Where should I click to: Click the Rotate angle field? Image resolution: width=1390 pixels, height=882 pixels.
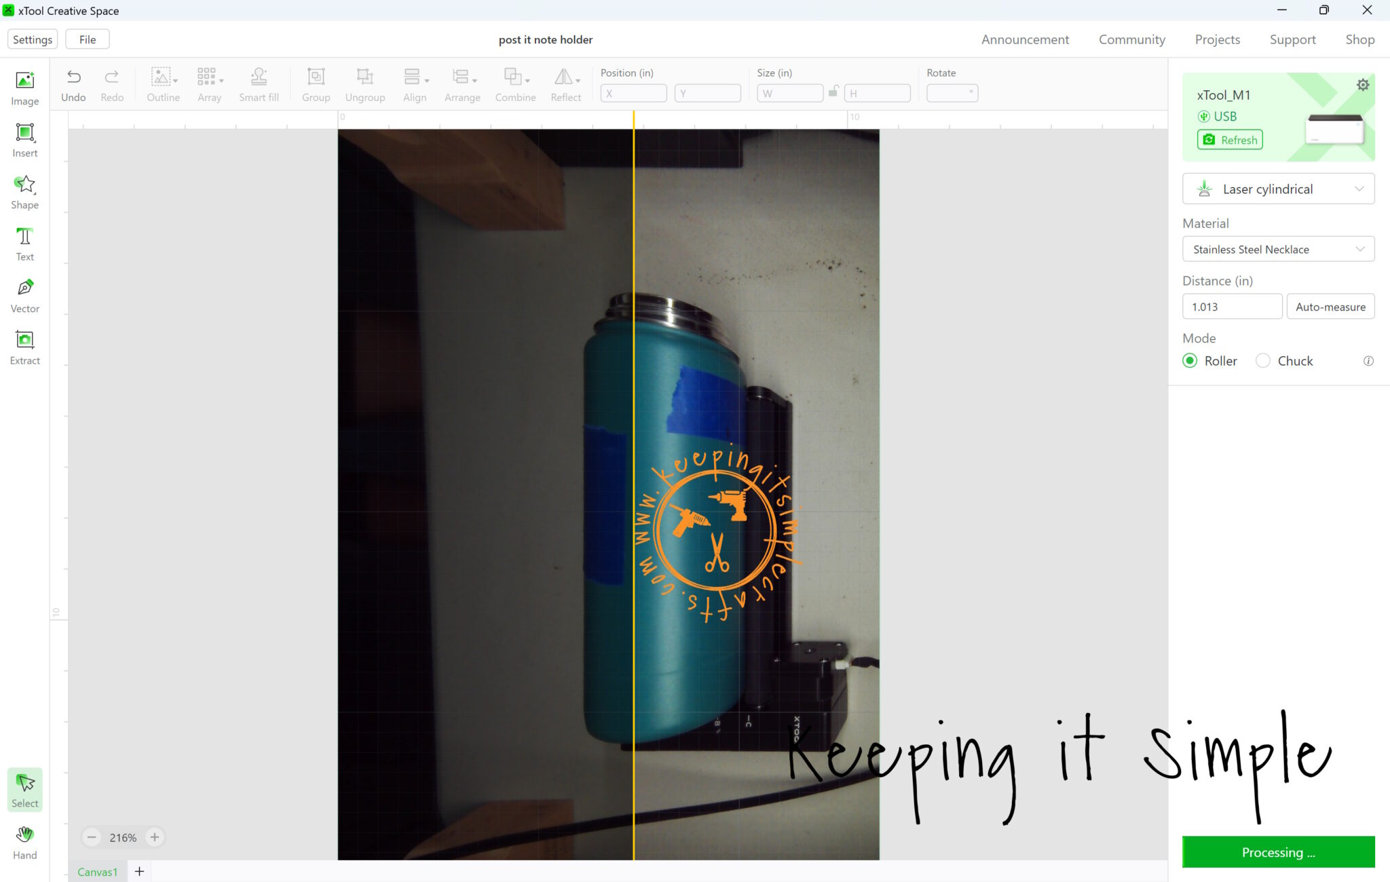point(952,94)
